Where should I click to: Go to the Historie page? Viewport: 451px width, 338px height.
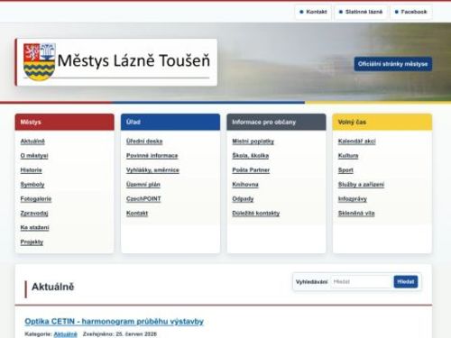(31, 170)
